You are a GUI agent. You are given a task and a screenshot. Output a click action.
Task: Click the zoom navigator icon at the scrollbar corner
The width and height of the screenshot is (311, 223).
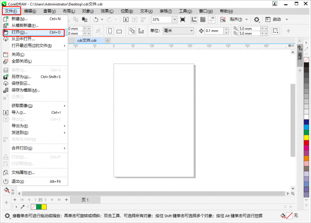pyautogui.click(x=293, y=193)
